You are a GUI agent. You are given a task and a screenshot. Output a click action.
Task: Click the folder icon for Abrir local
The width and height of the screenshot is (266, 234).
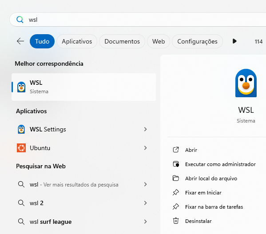click(176, 178)
